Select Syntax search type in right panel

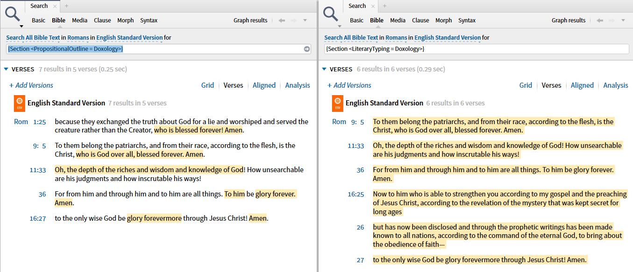pyautogui.click(x=467, y=21)
